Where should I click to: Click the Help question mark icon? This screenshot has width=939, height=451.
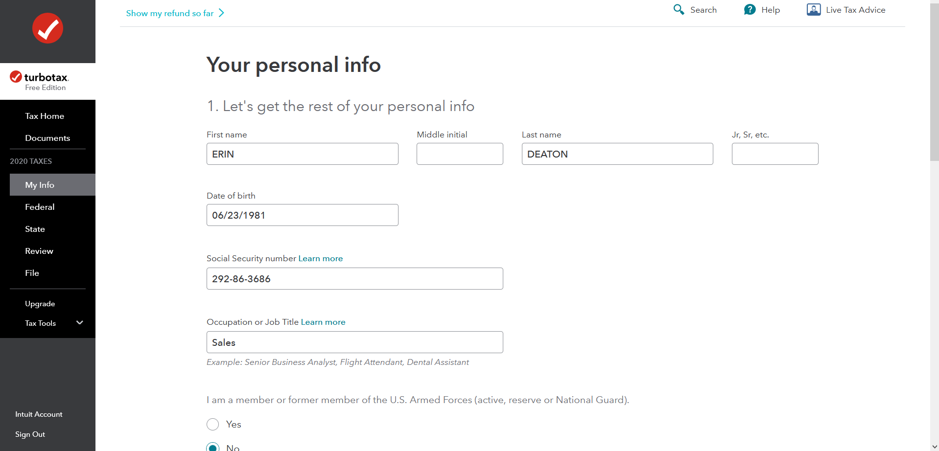click(x=750, y=10)
